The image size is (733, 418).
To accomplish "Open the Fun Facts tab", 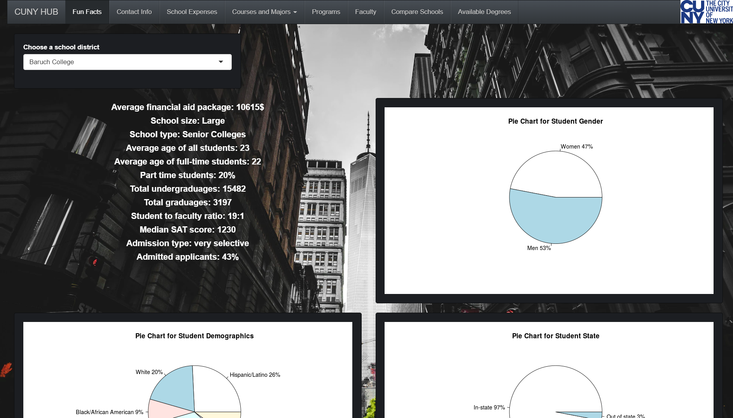I will pyautogui.click(x=87, y=12).
